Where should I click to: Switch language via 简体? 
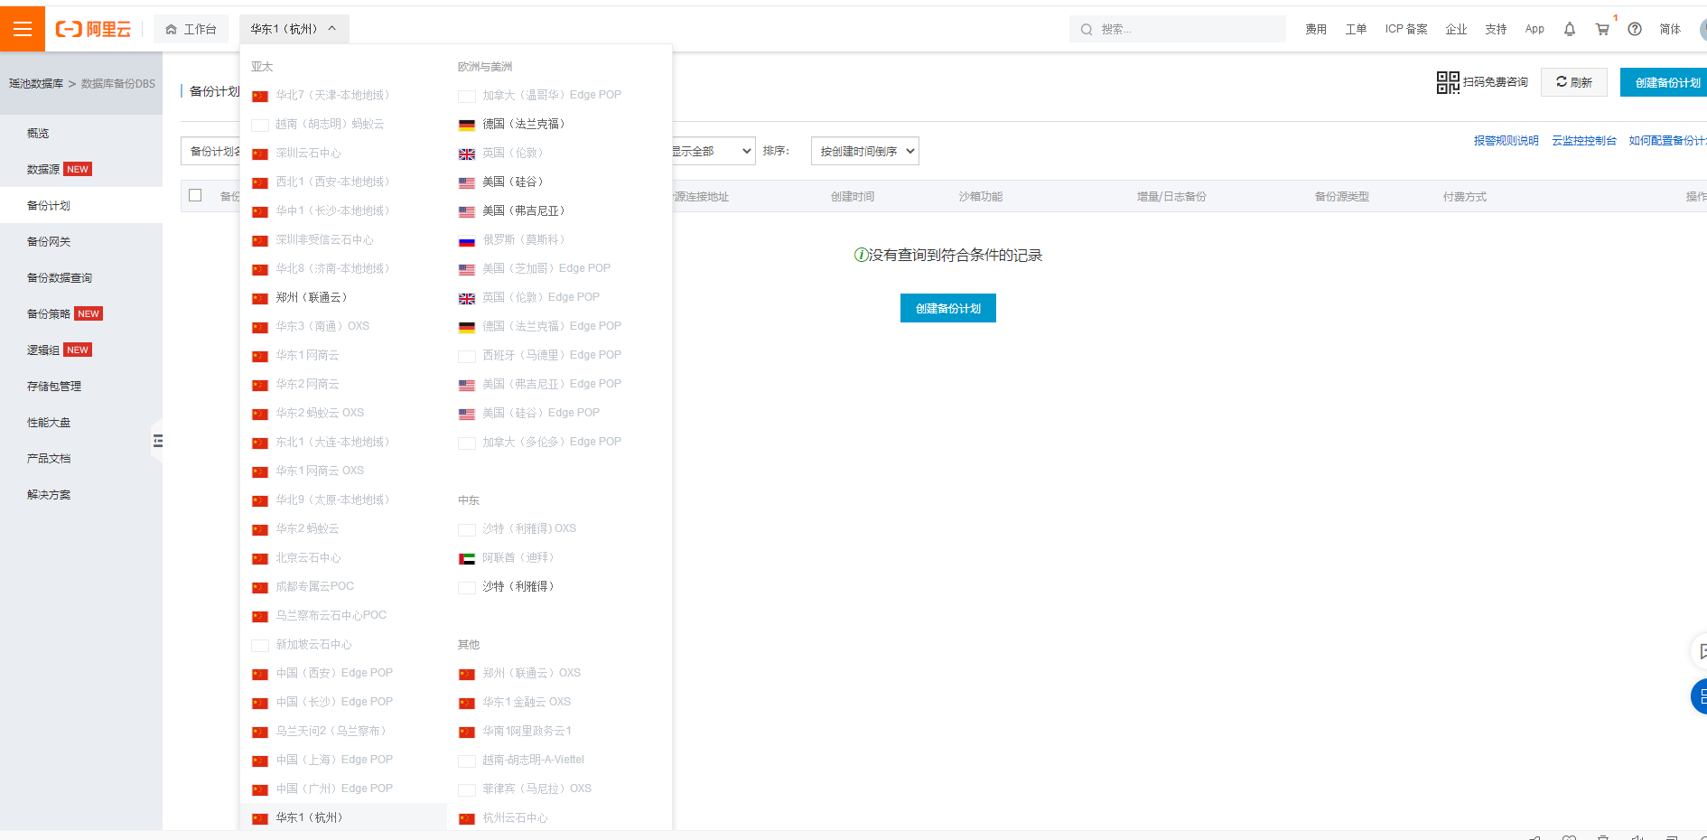[x=1670, y=29]
